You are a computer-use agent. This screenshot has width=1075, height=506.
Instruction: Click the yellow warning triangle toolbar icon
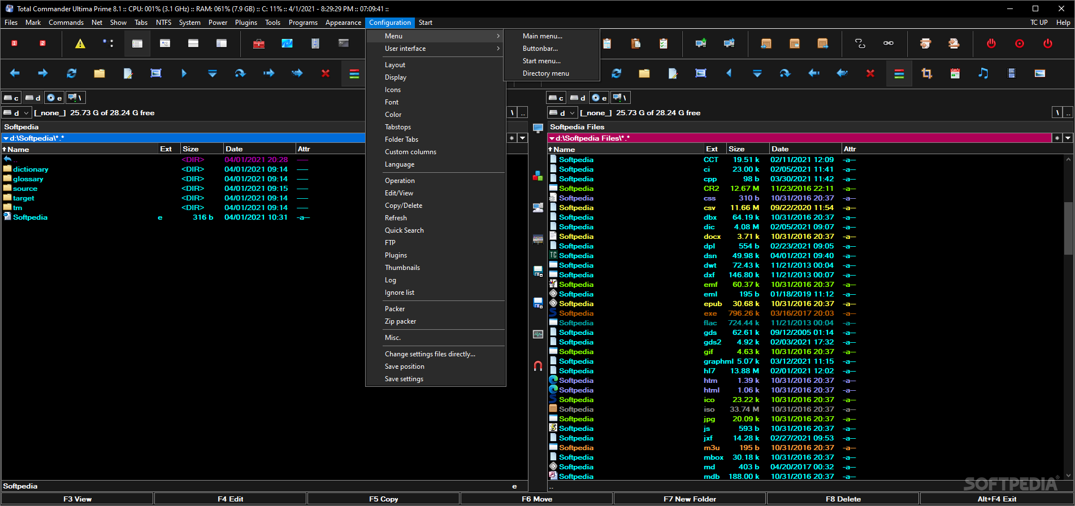click(x=80, y=43)
